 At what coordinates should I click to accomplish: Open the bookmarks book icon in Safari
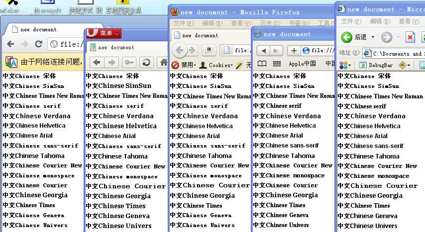point(262,64)
